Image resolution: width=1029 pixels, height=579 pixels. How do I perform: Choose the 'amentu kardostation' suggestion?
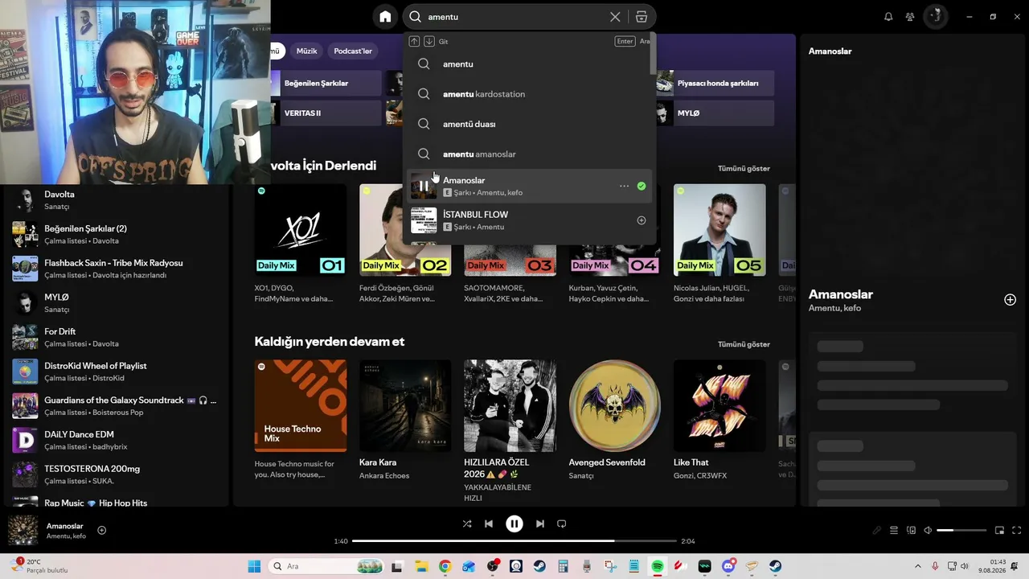coord(529,94)
